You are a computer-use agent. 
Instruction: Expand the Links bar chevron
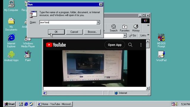point(148,35)
